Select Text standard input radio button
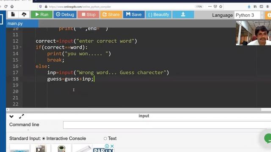The width and height of the screenshot is (271, 152). click(105, 138)
